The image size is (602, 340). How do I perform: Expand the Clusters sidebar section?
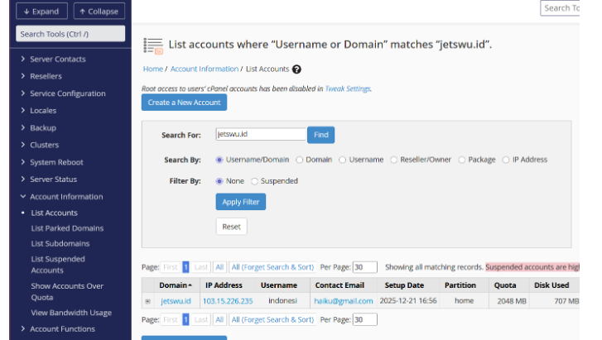coord(45,145)
